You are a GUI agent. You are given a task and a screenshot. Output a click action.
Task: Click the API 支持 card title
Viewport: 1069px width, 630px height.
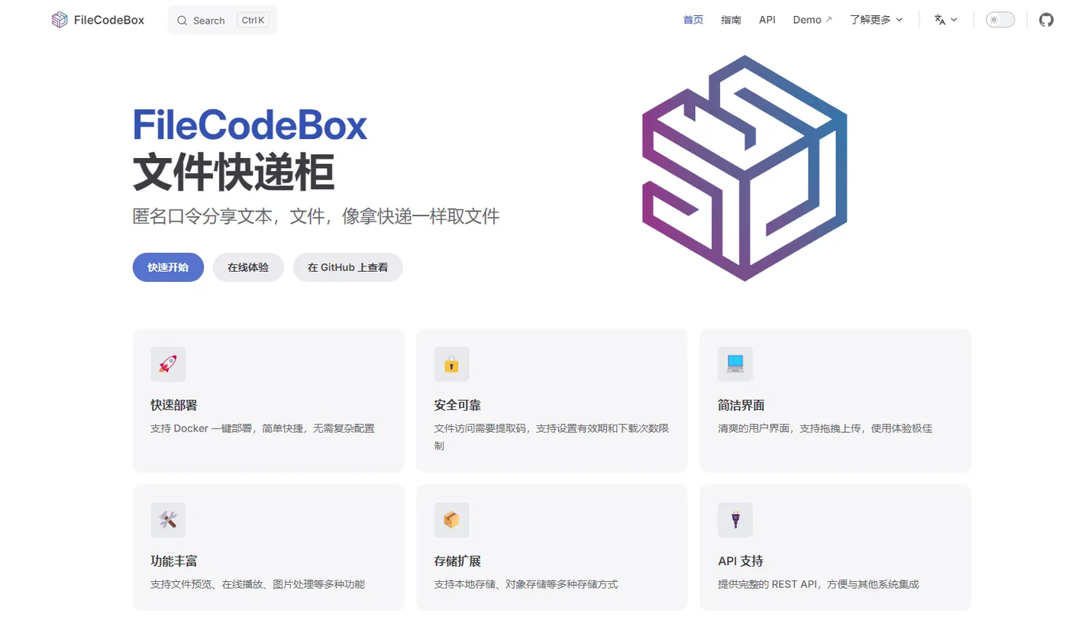(x=741, y=561)
